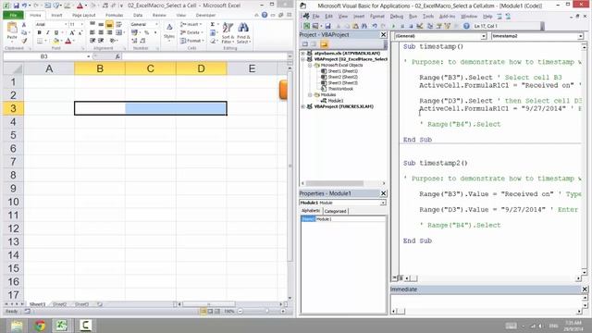Click the Excel File tab
This screenshot has height=333, width=592.
pyautogui.click(x=13, y=15)
